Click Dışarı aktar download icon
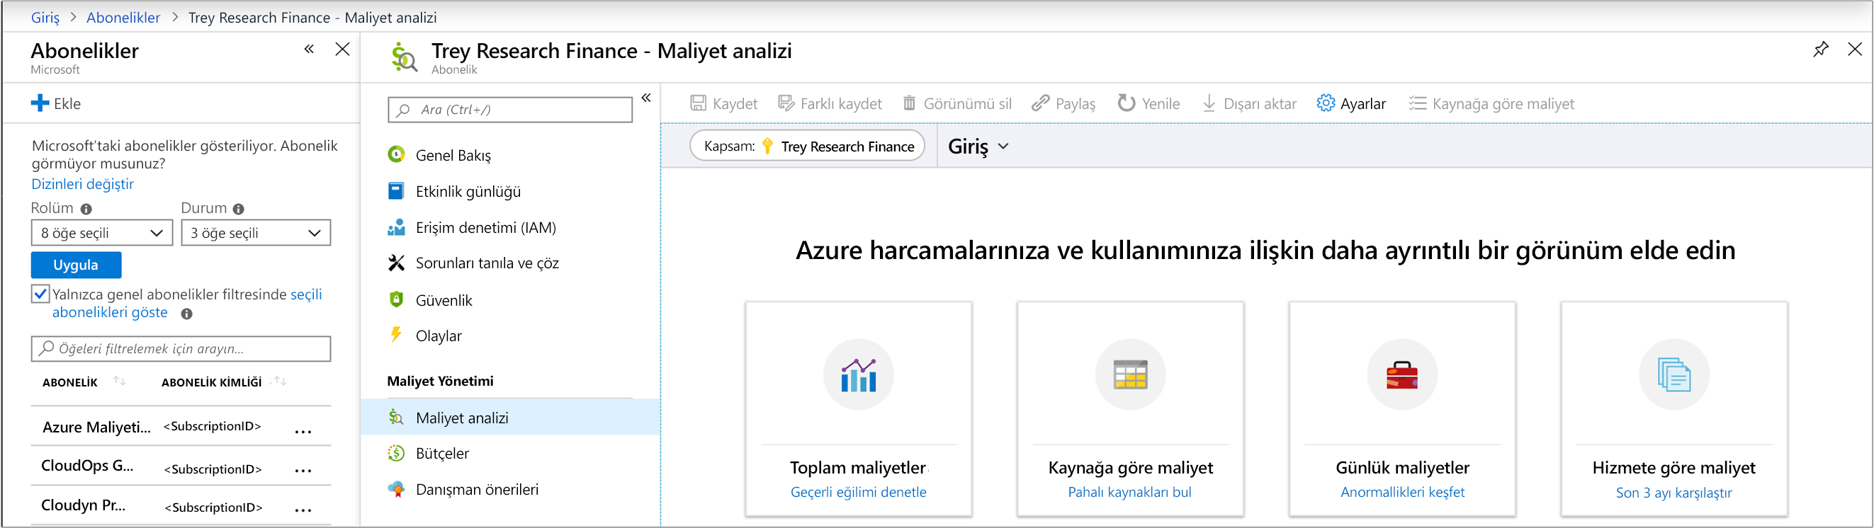 pos(1208,103)
